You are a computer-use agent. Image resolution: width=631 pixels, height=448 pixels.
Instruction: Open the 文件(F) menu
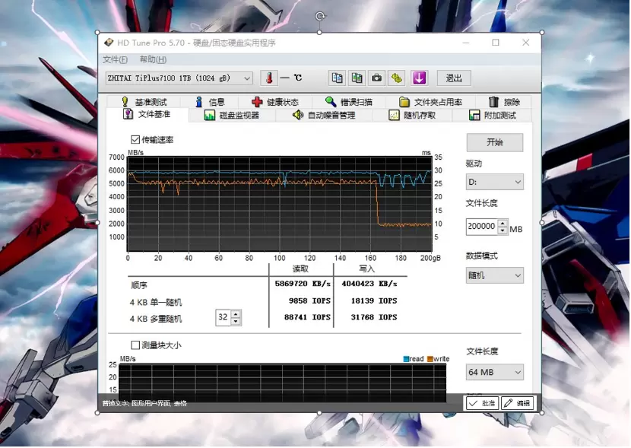[115, 59]
